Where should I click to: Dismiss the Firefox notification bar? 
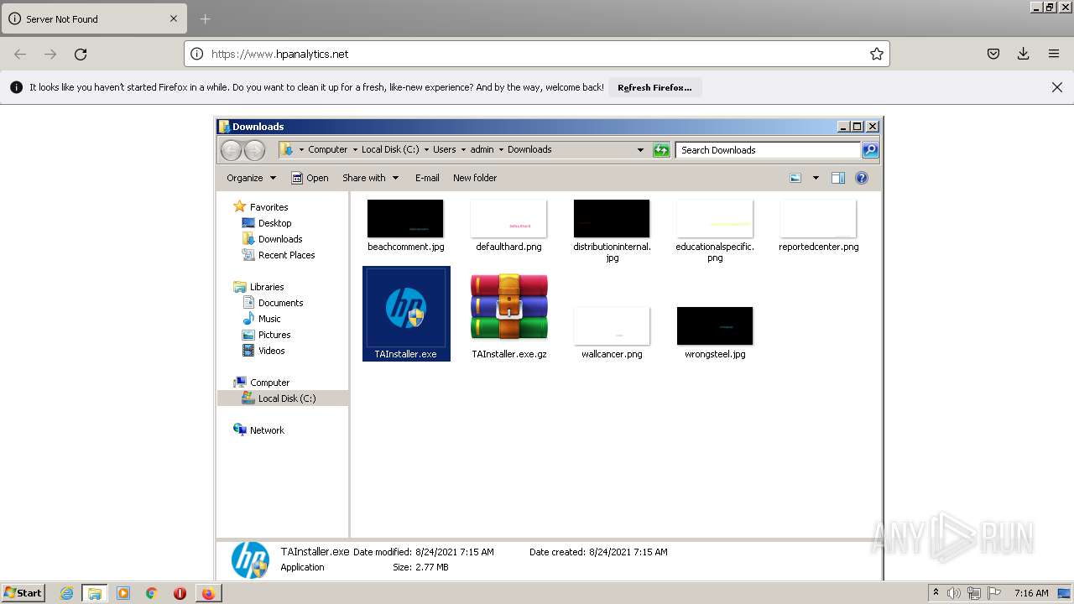point(1057,87)
